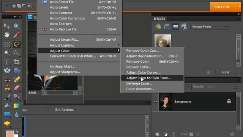Select the Blur water drop tool

click(16, 115)
